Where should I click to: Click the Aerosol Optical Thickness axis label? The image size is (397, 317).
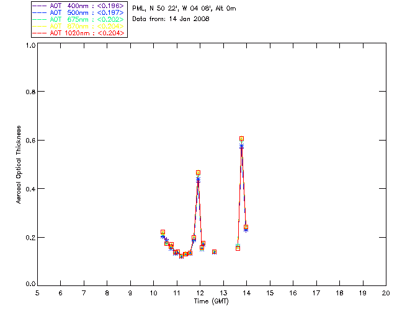coord(19,165)
